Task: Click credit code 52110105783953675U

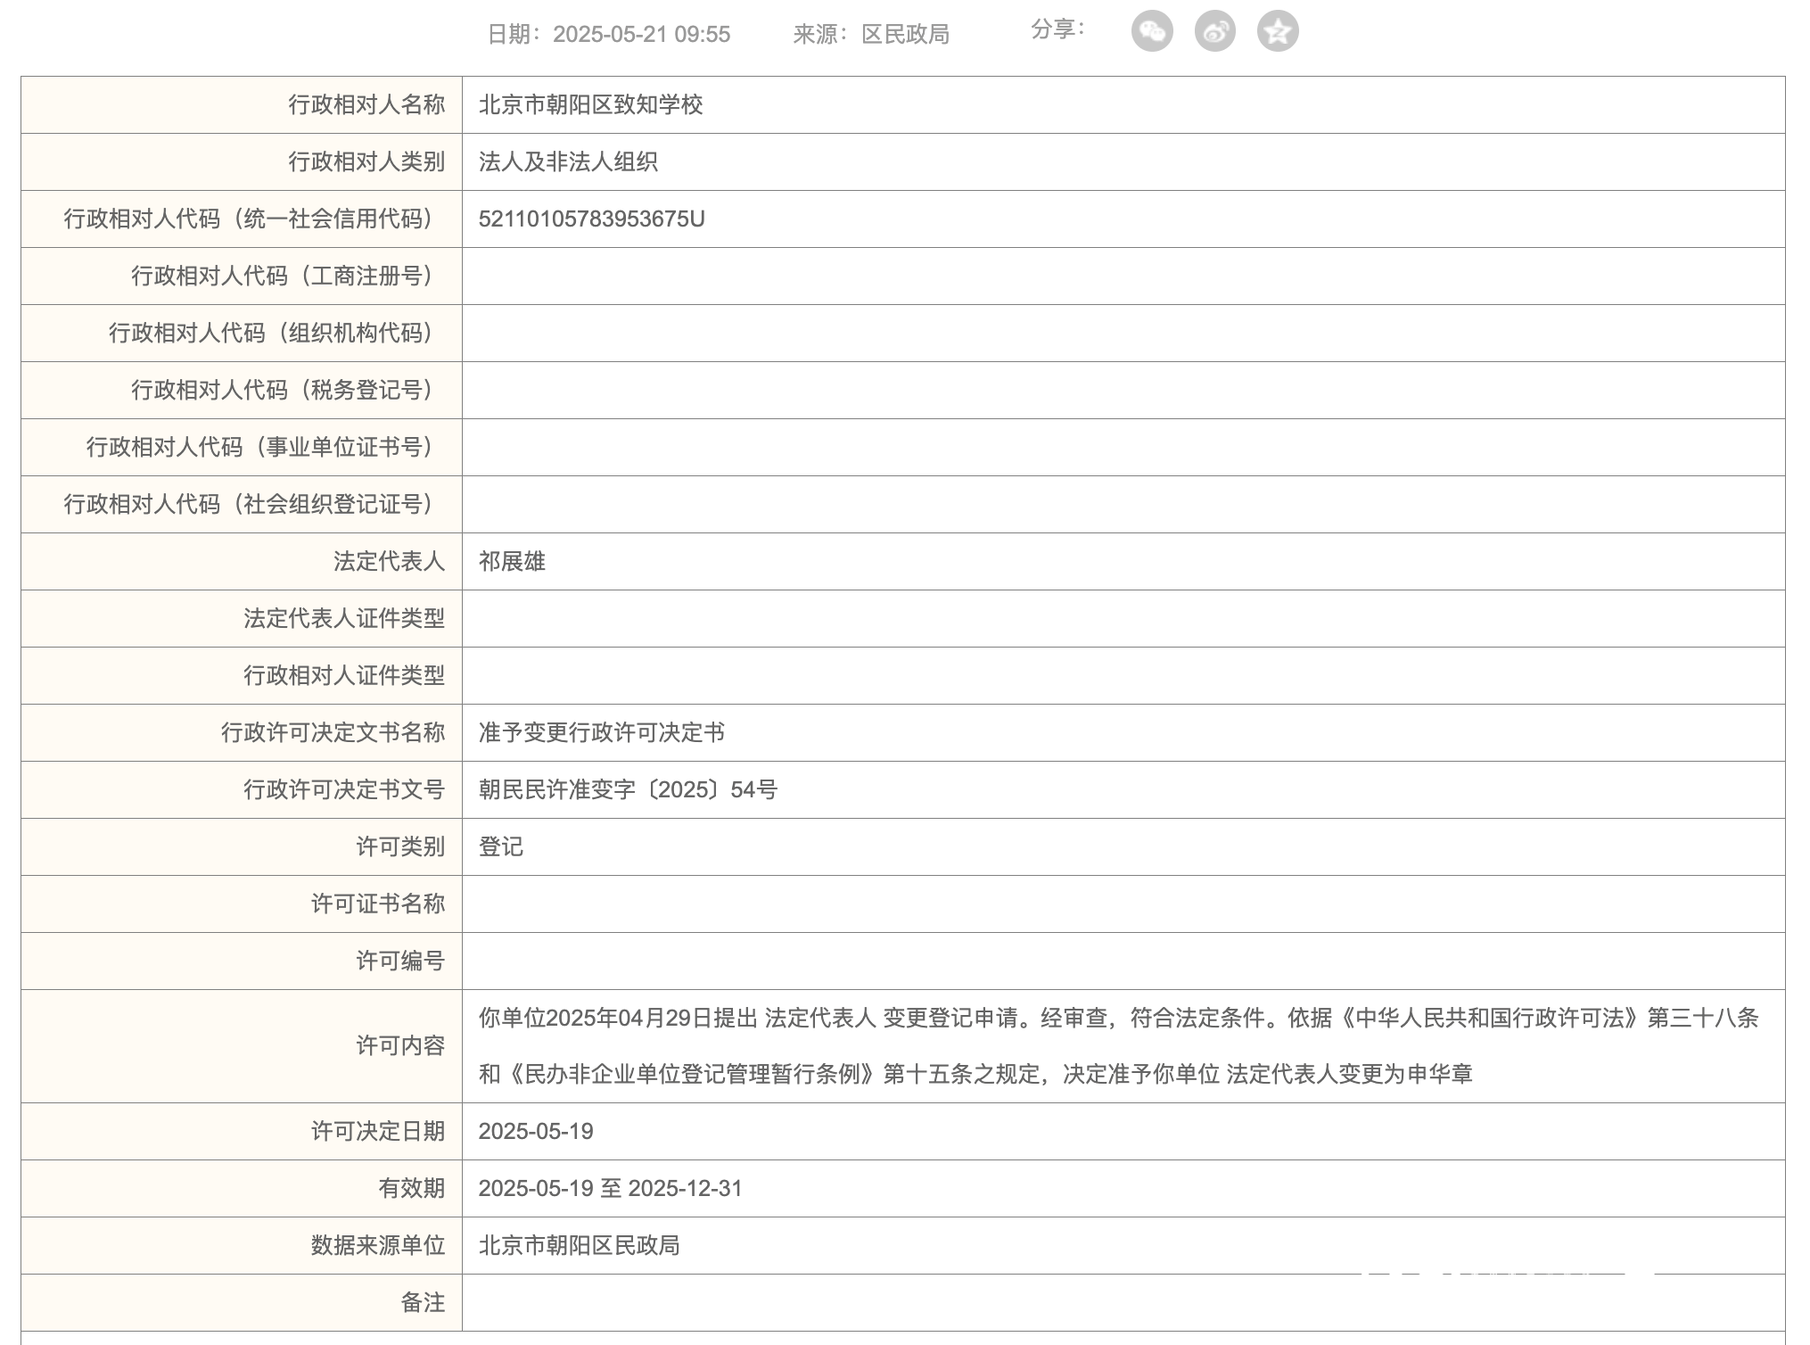Action: pyautogui.click(x=591, y=219)
